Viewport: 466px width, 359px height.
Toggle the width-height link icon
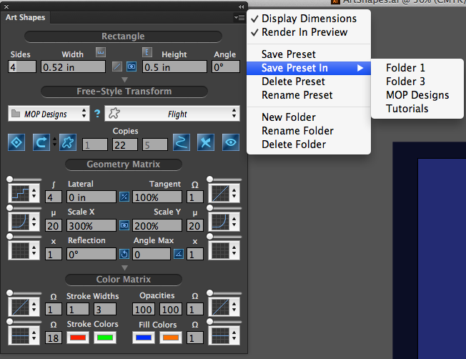132,67
